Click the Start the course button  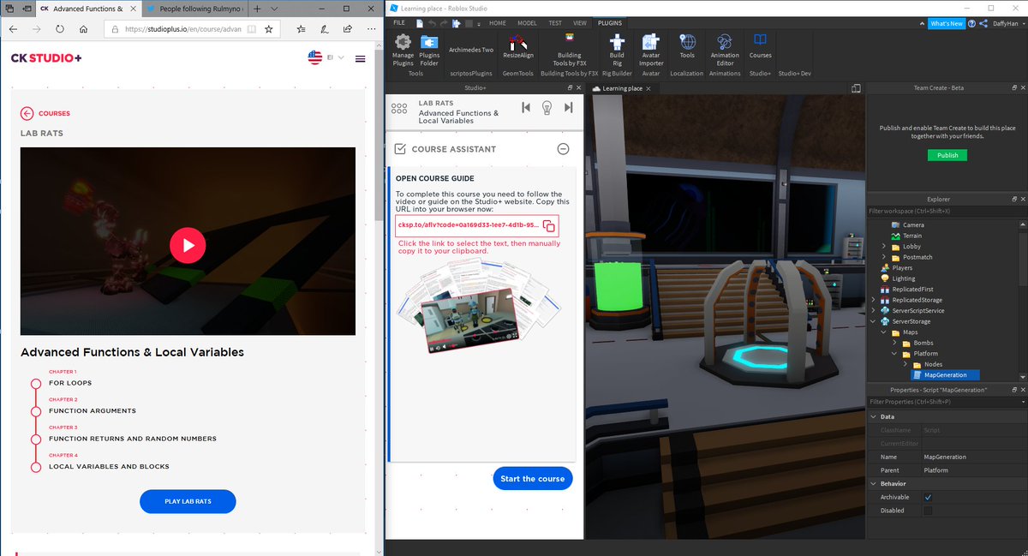(533, 478)
